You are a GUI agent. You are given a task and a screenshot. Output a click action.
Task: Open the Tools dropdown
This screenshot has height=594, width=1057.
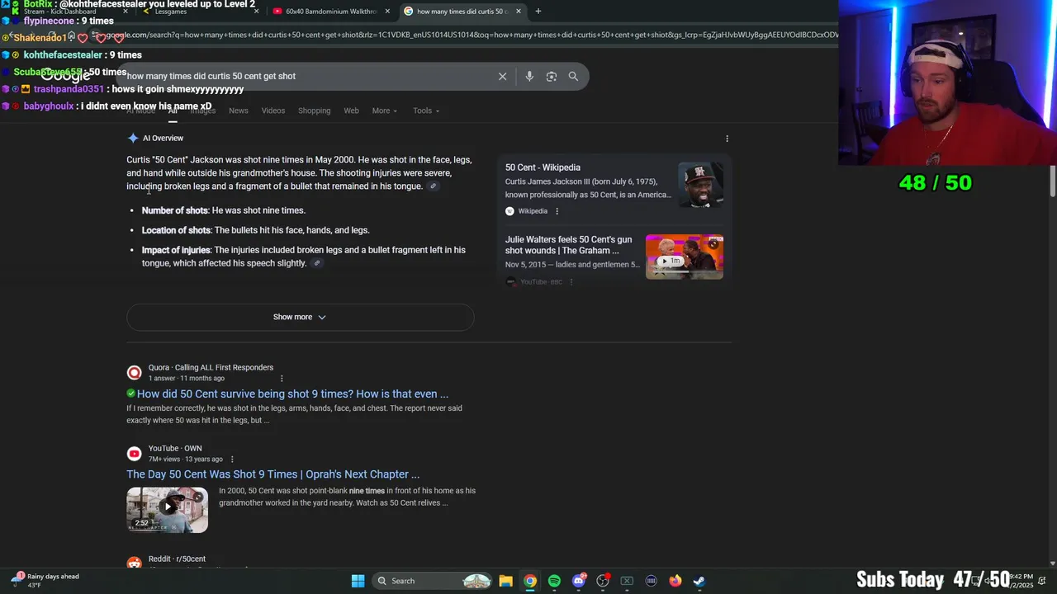tap(426, 111)
